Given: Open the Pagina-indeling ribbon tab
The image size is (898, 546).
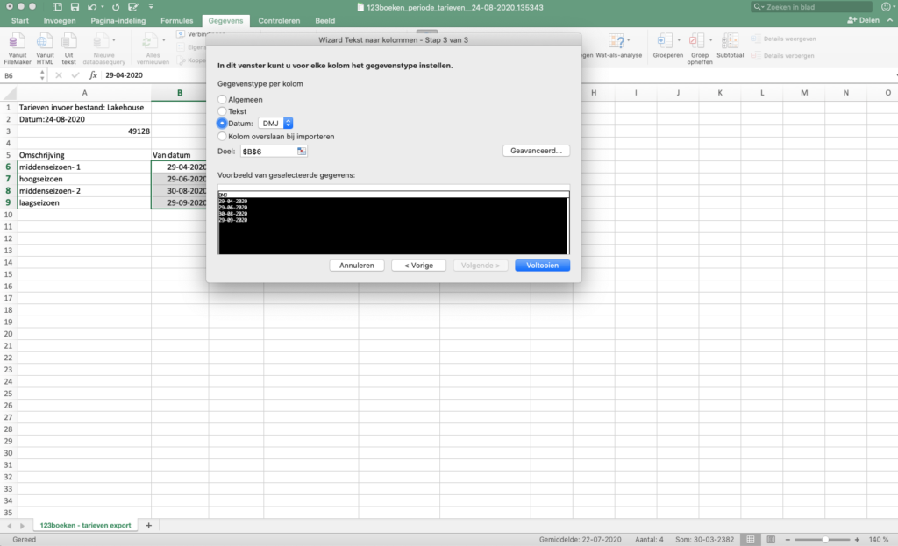Looking at the screenshot, I should (118, 21).
